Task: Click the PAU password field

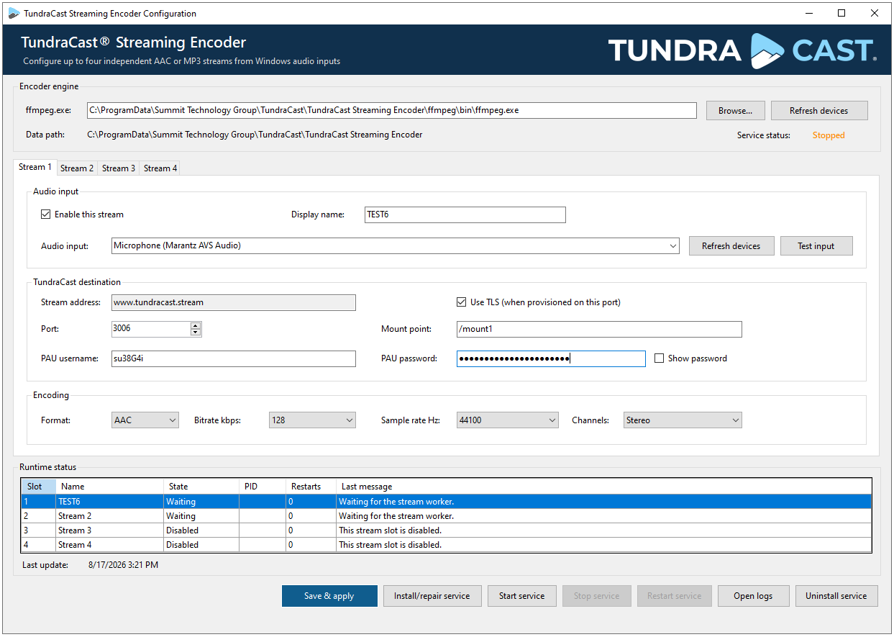Action: click(551, 358)
